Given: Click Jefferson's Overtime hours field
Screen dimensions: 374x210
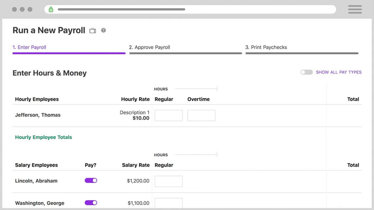Looking at the screenshot, I should pyautogui.click(x=201, y=115).
